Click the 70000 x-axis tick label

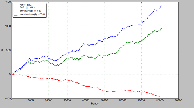(x=141, y=101)
